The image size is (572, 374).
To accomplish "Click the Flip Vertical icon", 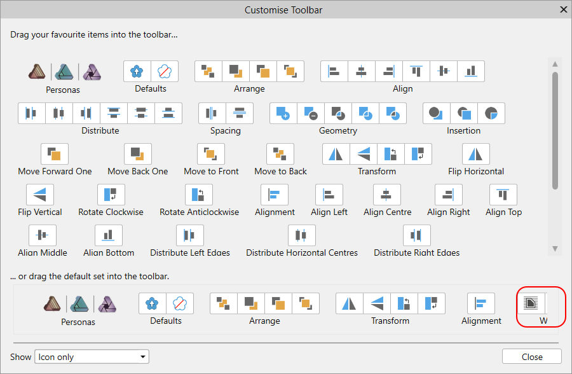I will [40, 195].
